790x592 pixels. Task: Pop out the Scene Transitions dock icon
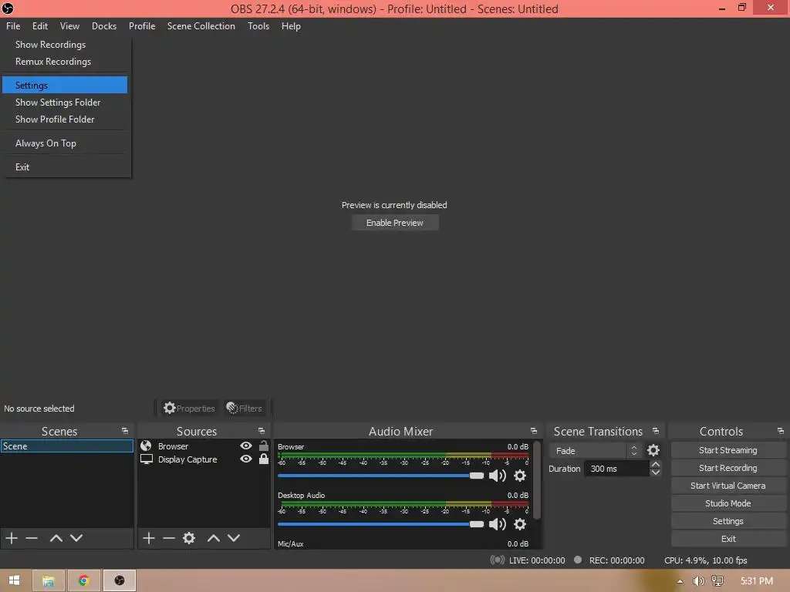pyautogui.click(x=656, y=431)
